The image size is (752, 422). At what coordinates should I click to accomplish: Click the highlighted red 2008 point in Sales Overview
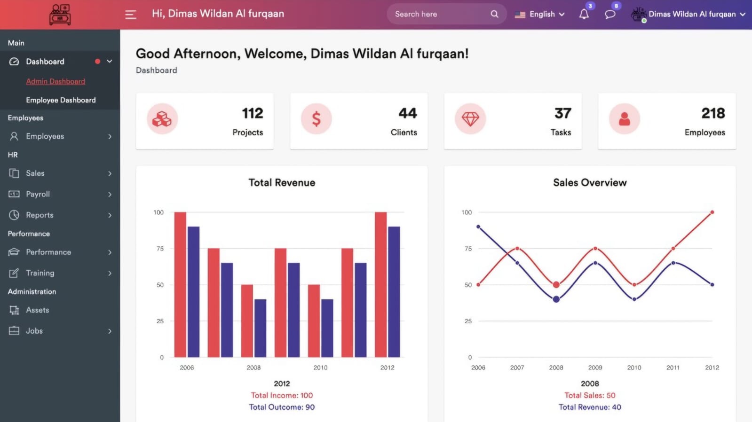click(556, 284)
